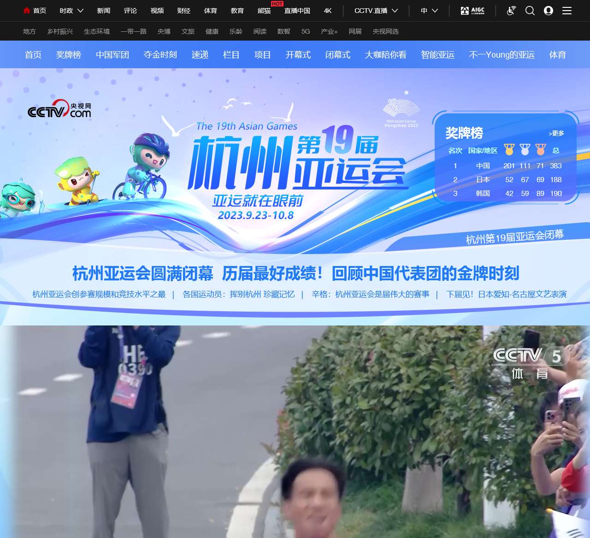The height and width of the screenshot is (538, 590).
Task: Click the gold medal icon column header
Action: coord(509,149)
